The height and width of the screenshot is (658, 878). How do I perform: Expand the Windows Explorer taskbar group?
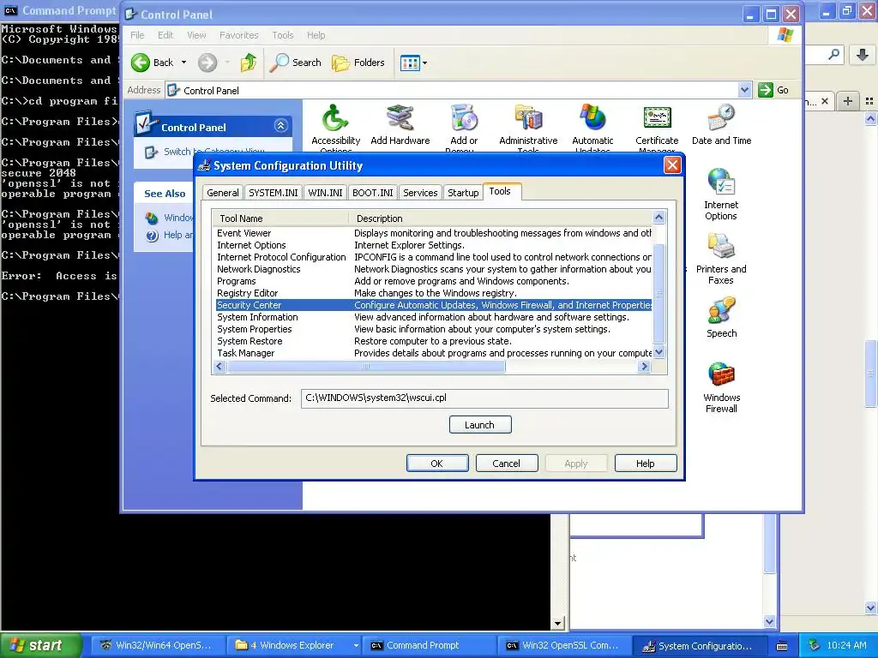(356, 645)
